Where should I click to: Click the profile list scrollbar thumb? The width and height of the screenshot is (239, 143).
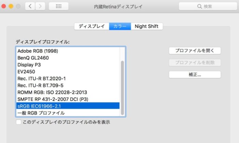[x=122, y=88]
